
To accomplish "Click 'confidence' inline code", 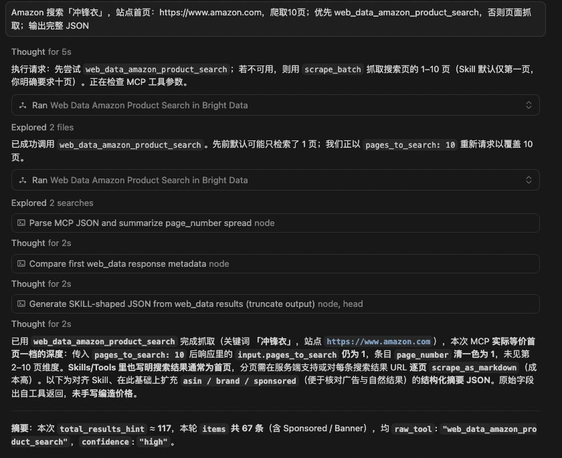I will click(x=106, y=442).
